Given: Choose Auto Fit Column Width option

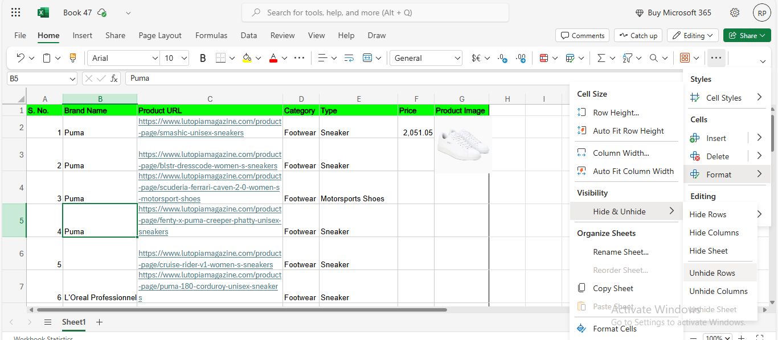Looking at the screenshot, I should click(633, 171).
